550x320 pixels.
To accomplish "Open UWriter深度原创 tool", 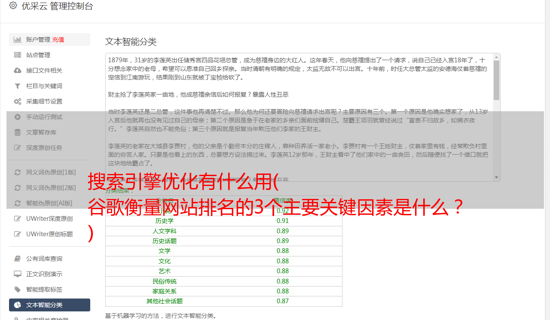I will (x=49, y=219).
